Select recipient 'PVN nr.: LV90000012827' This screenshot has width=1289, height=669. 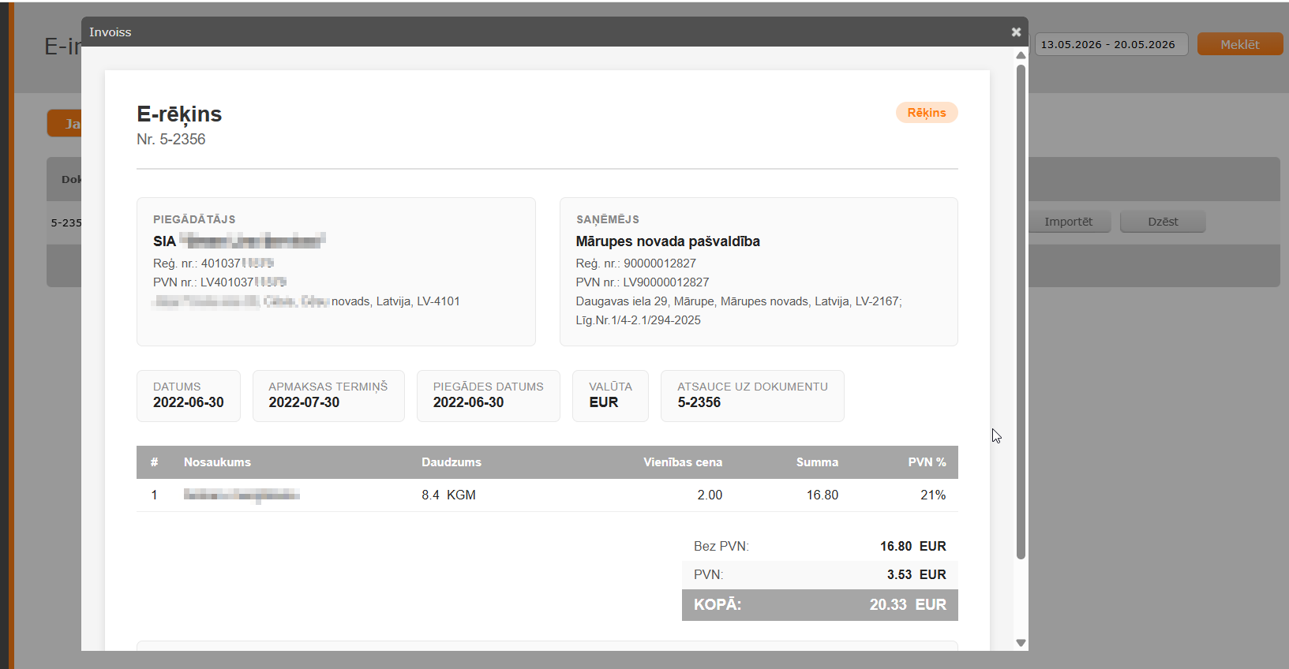(643, 282)
